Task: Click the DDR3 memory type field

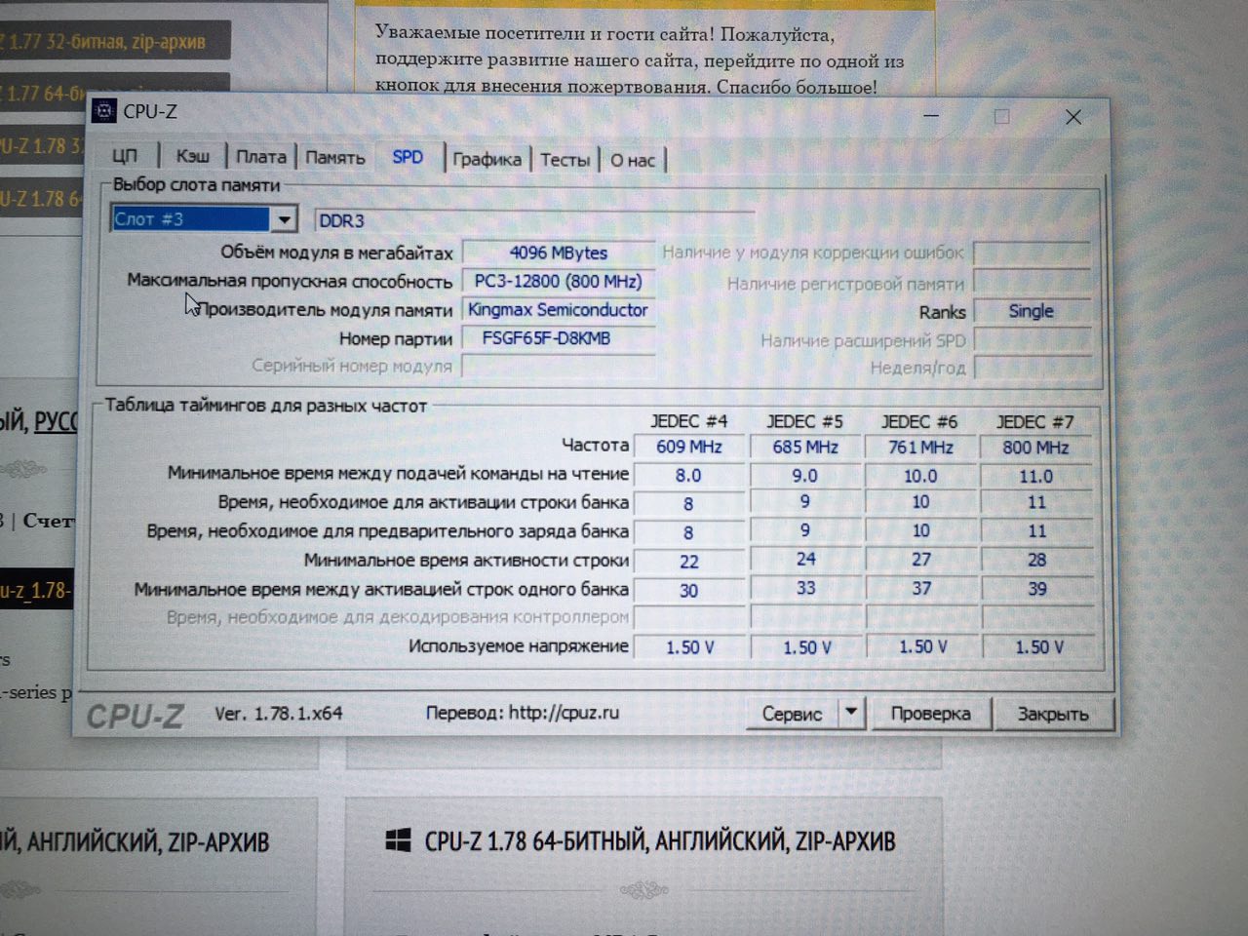Action: (x=534, y=220)
